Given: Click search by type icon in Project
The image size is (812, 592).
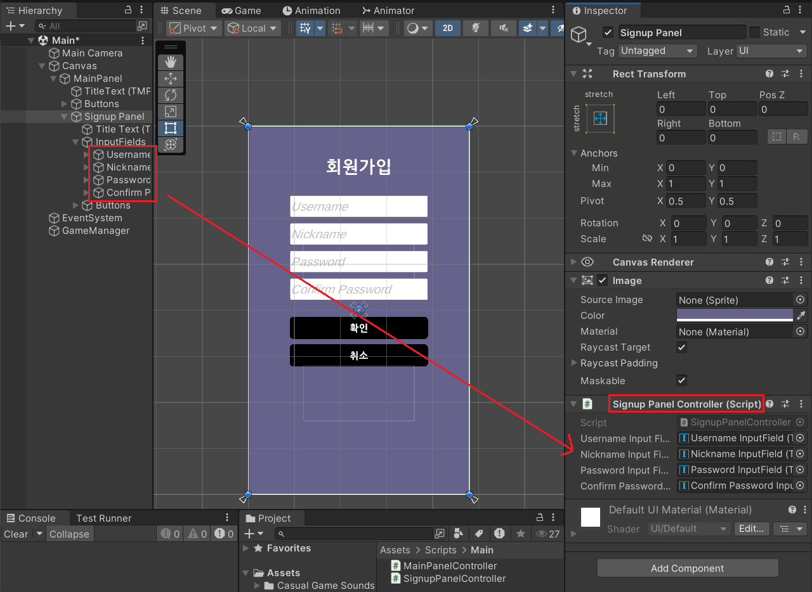Looking at the screenshot, I should coord(459,534).
